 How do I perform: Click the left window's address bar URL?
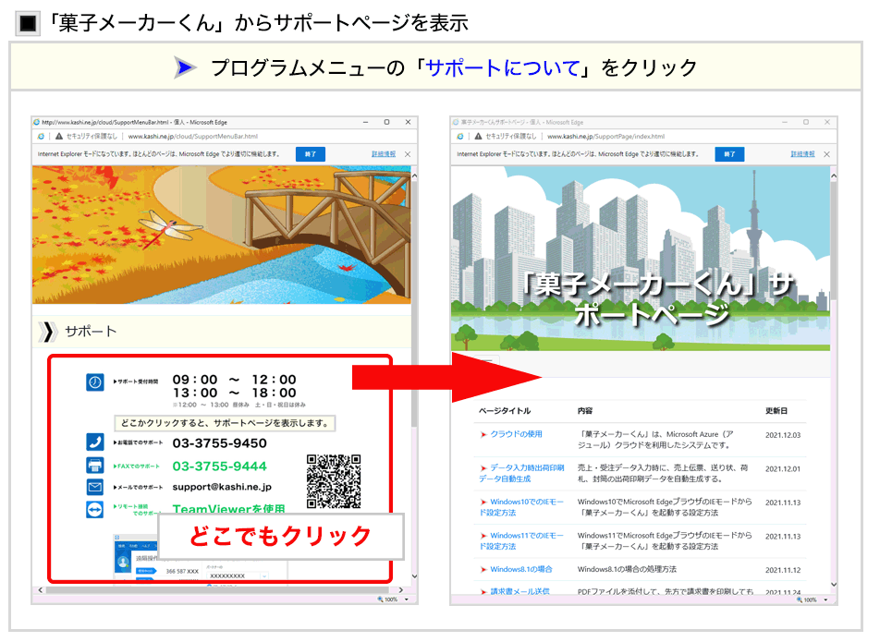point(193,137)
